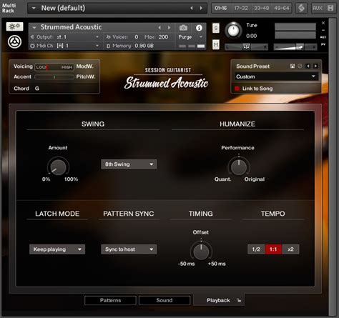
Task: Click the Midi Ch icon
Action: pyautogui.click(x=32, y=46)
